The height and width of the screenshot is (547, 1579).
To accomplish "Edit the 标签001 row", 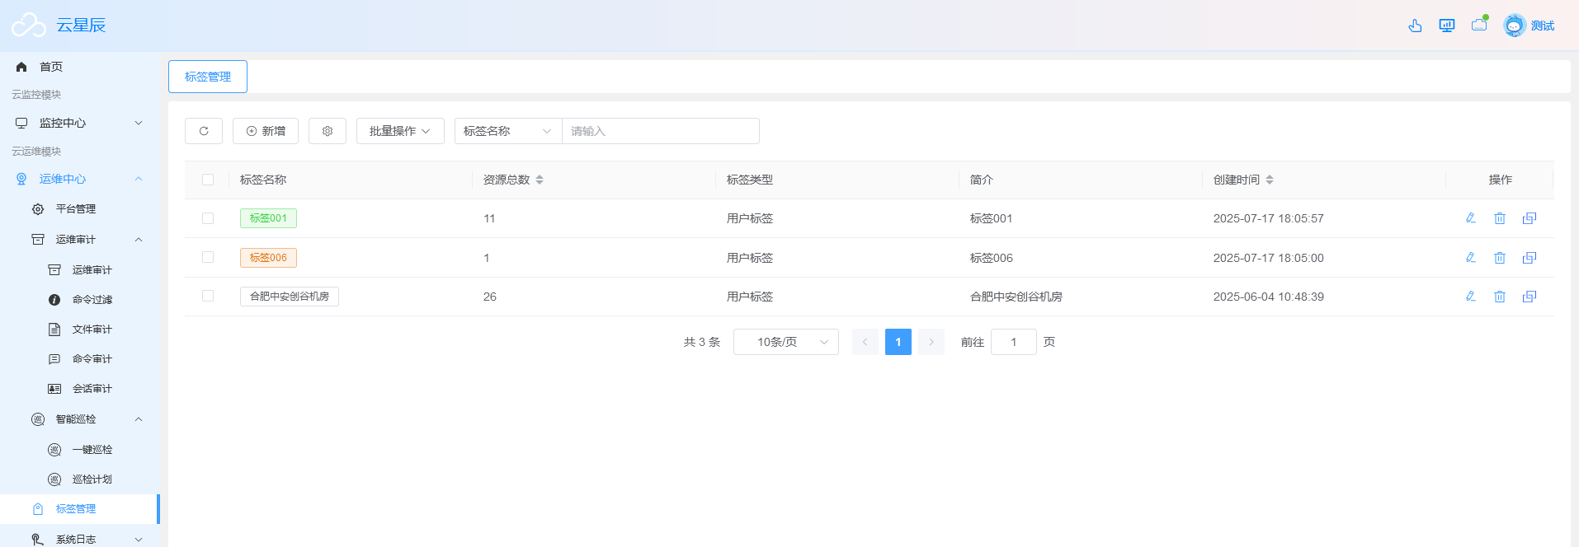I will coord(1470,218).
